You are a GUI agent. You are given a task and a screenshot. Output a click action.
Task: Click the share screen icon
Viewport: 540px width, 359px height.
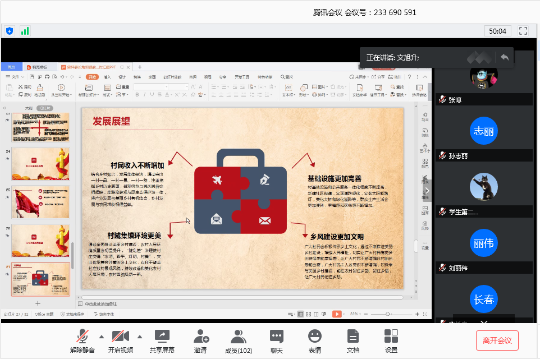pos(162,337)
